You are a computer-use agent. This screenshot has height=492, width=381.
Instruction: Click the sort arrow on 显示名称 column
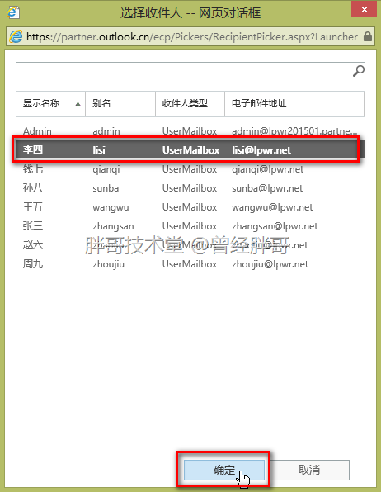click(x=78, y=104)
